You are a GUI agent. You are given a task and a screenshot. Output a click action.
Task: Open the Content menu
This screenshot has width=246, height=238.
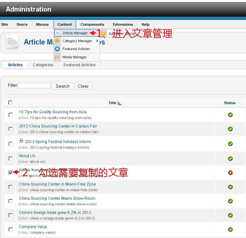pyautogui.click(x=64, y=24)
